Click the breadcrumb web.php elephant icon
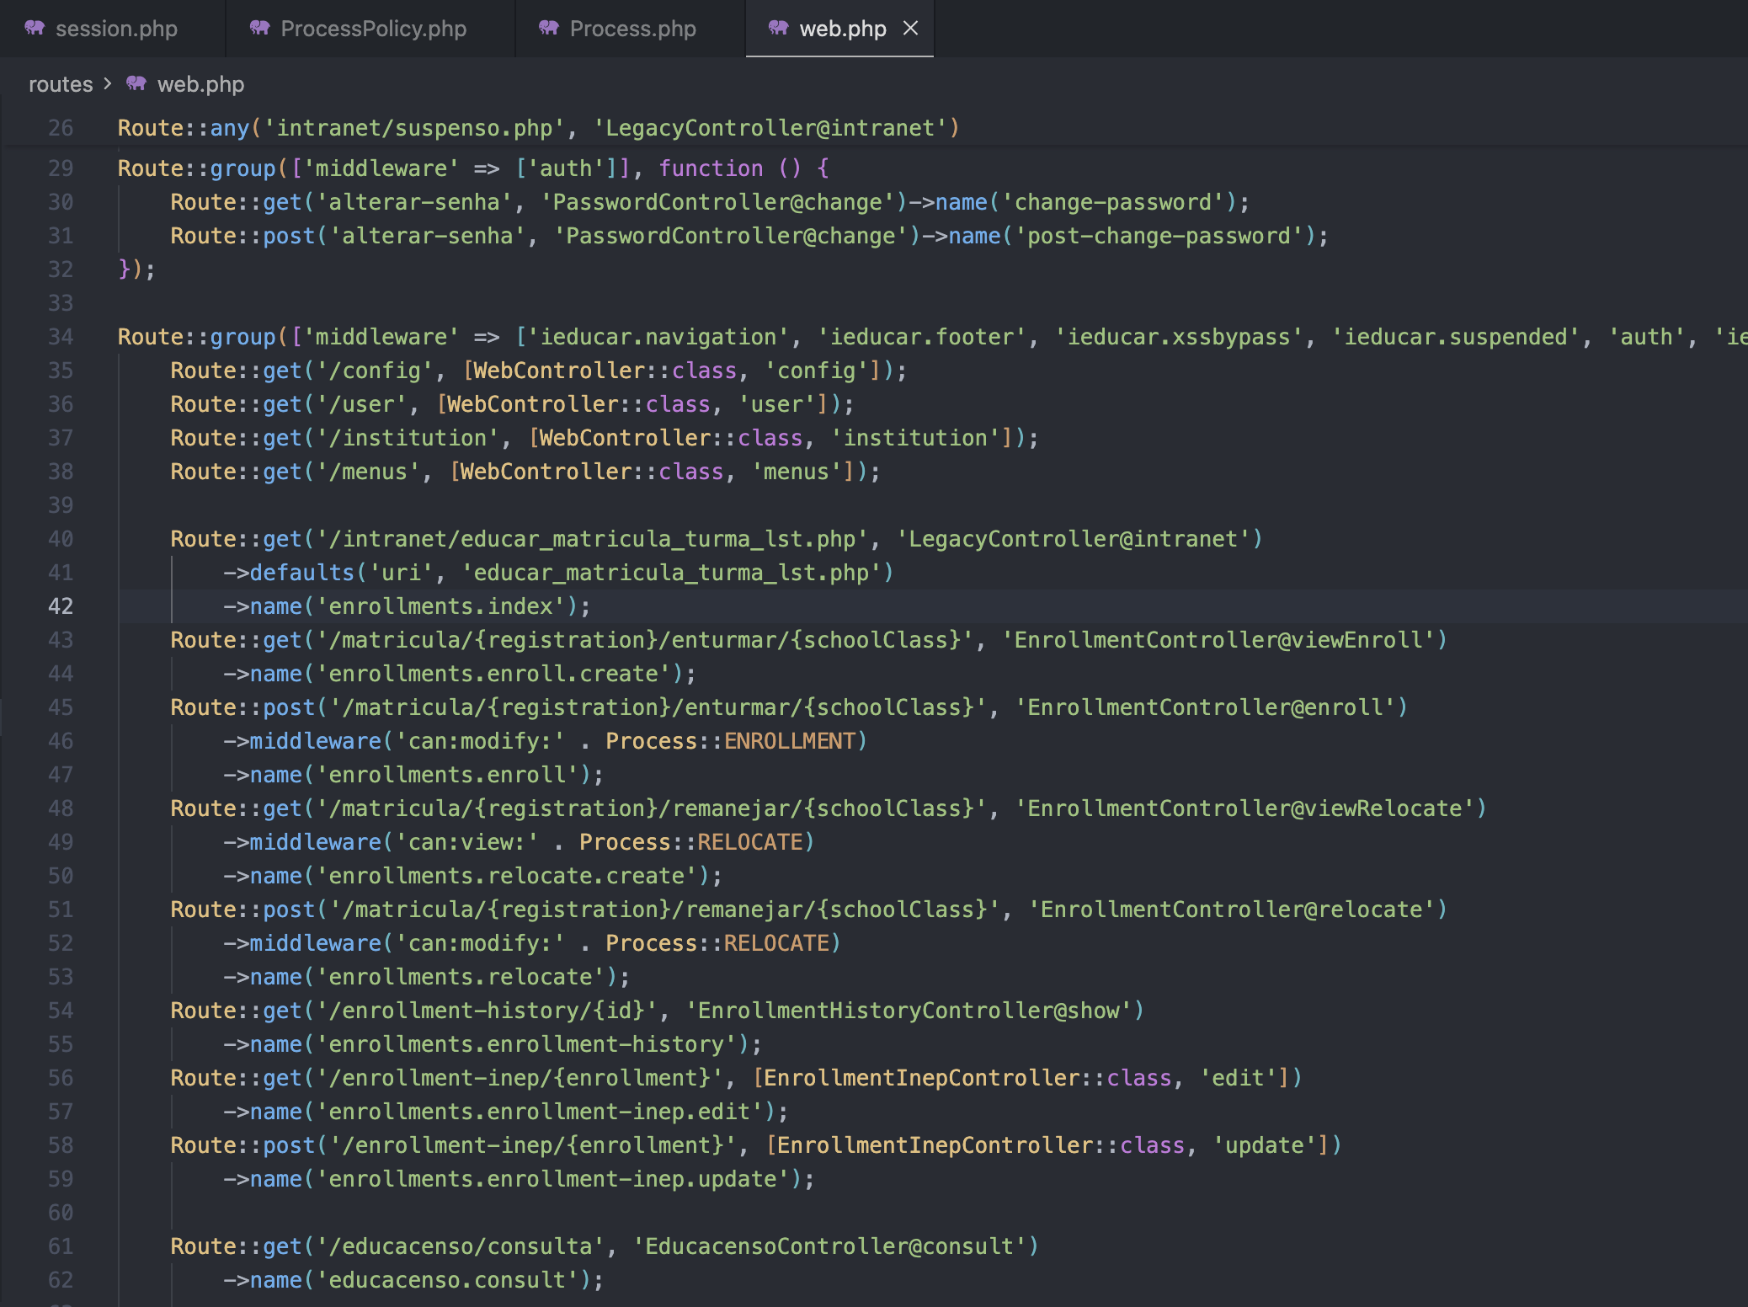This screenshot has width=1748, height=1307. 136,84
